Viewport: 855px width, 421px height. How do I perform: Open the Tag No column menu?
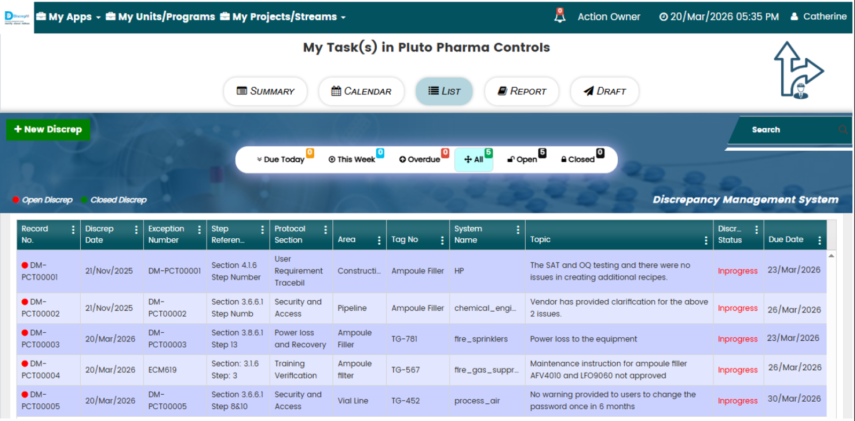442,240
